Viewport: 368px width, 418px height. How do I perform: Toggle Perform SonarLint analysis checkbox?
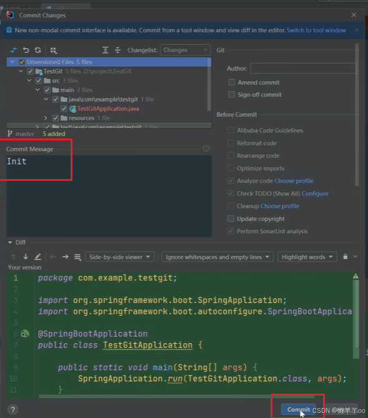tap(231, 231)
